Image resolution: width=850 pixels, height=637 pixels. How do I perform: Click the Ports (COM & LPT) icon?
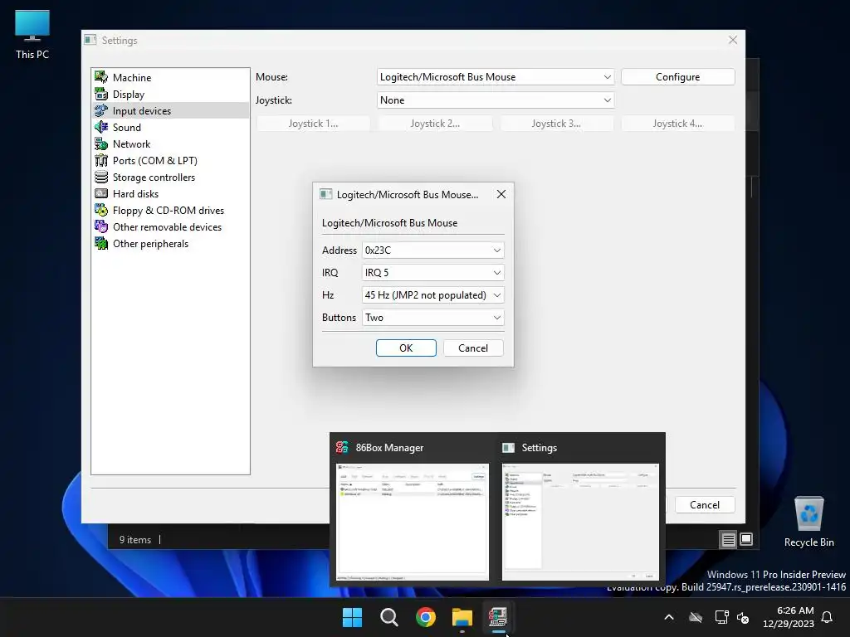[101, 160]
